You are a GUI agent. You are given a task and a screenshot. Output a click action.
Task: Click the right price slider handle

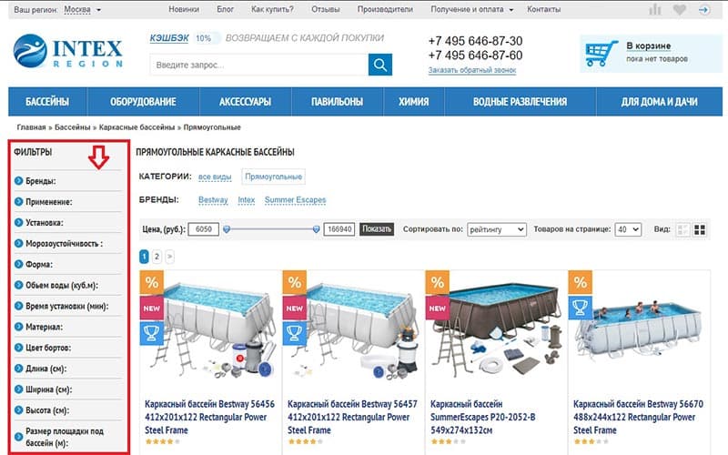(x=316, y=229)
